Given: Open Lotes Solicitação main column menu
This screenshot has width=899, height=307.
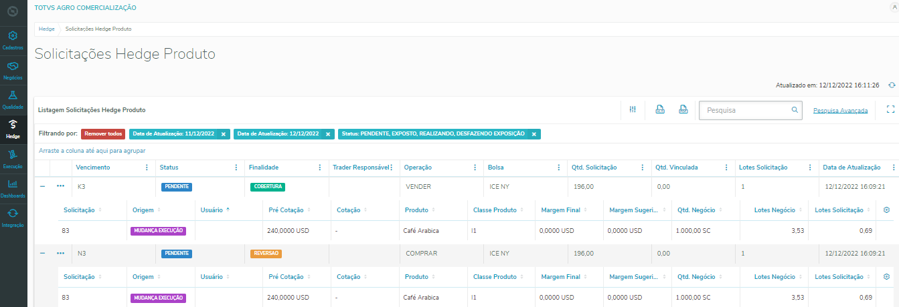Looking at the screenshot, I should tap(809, 168).
